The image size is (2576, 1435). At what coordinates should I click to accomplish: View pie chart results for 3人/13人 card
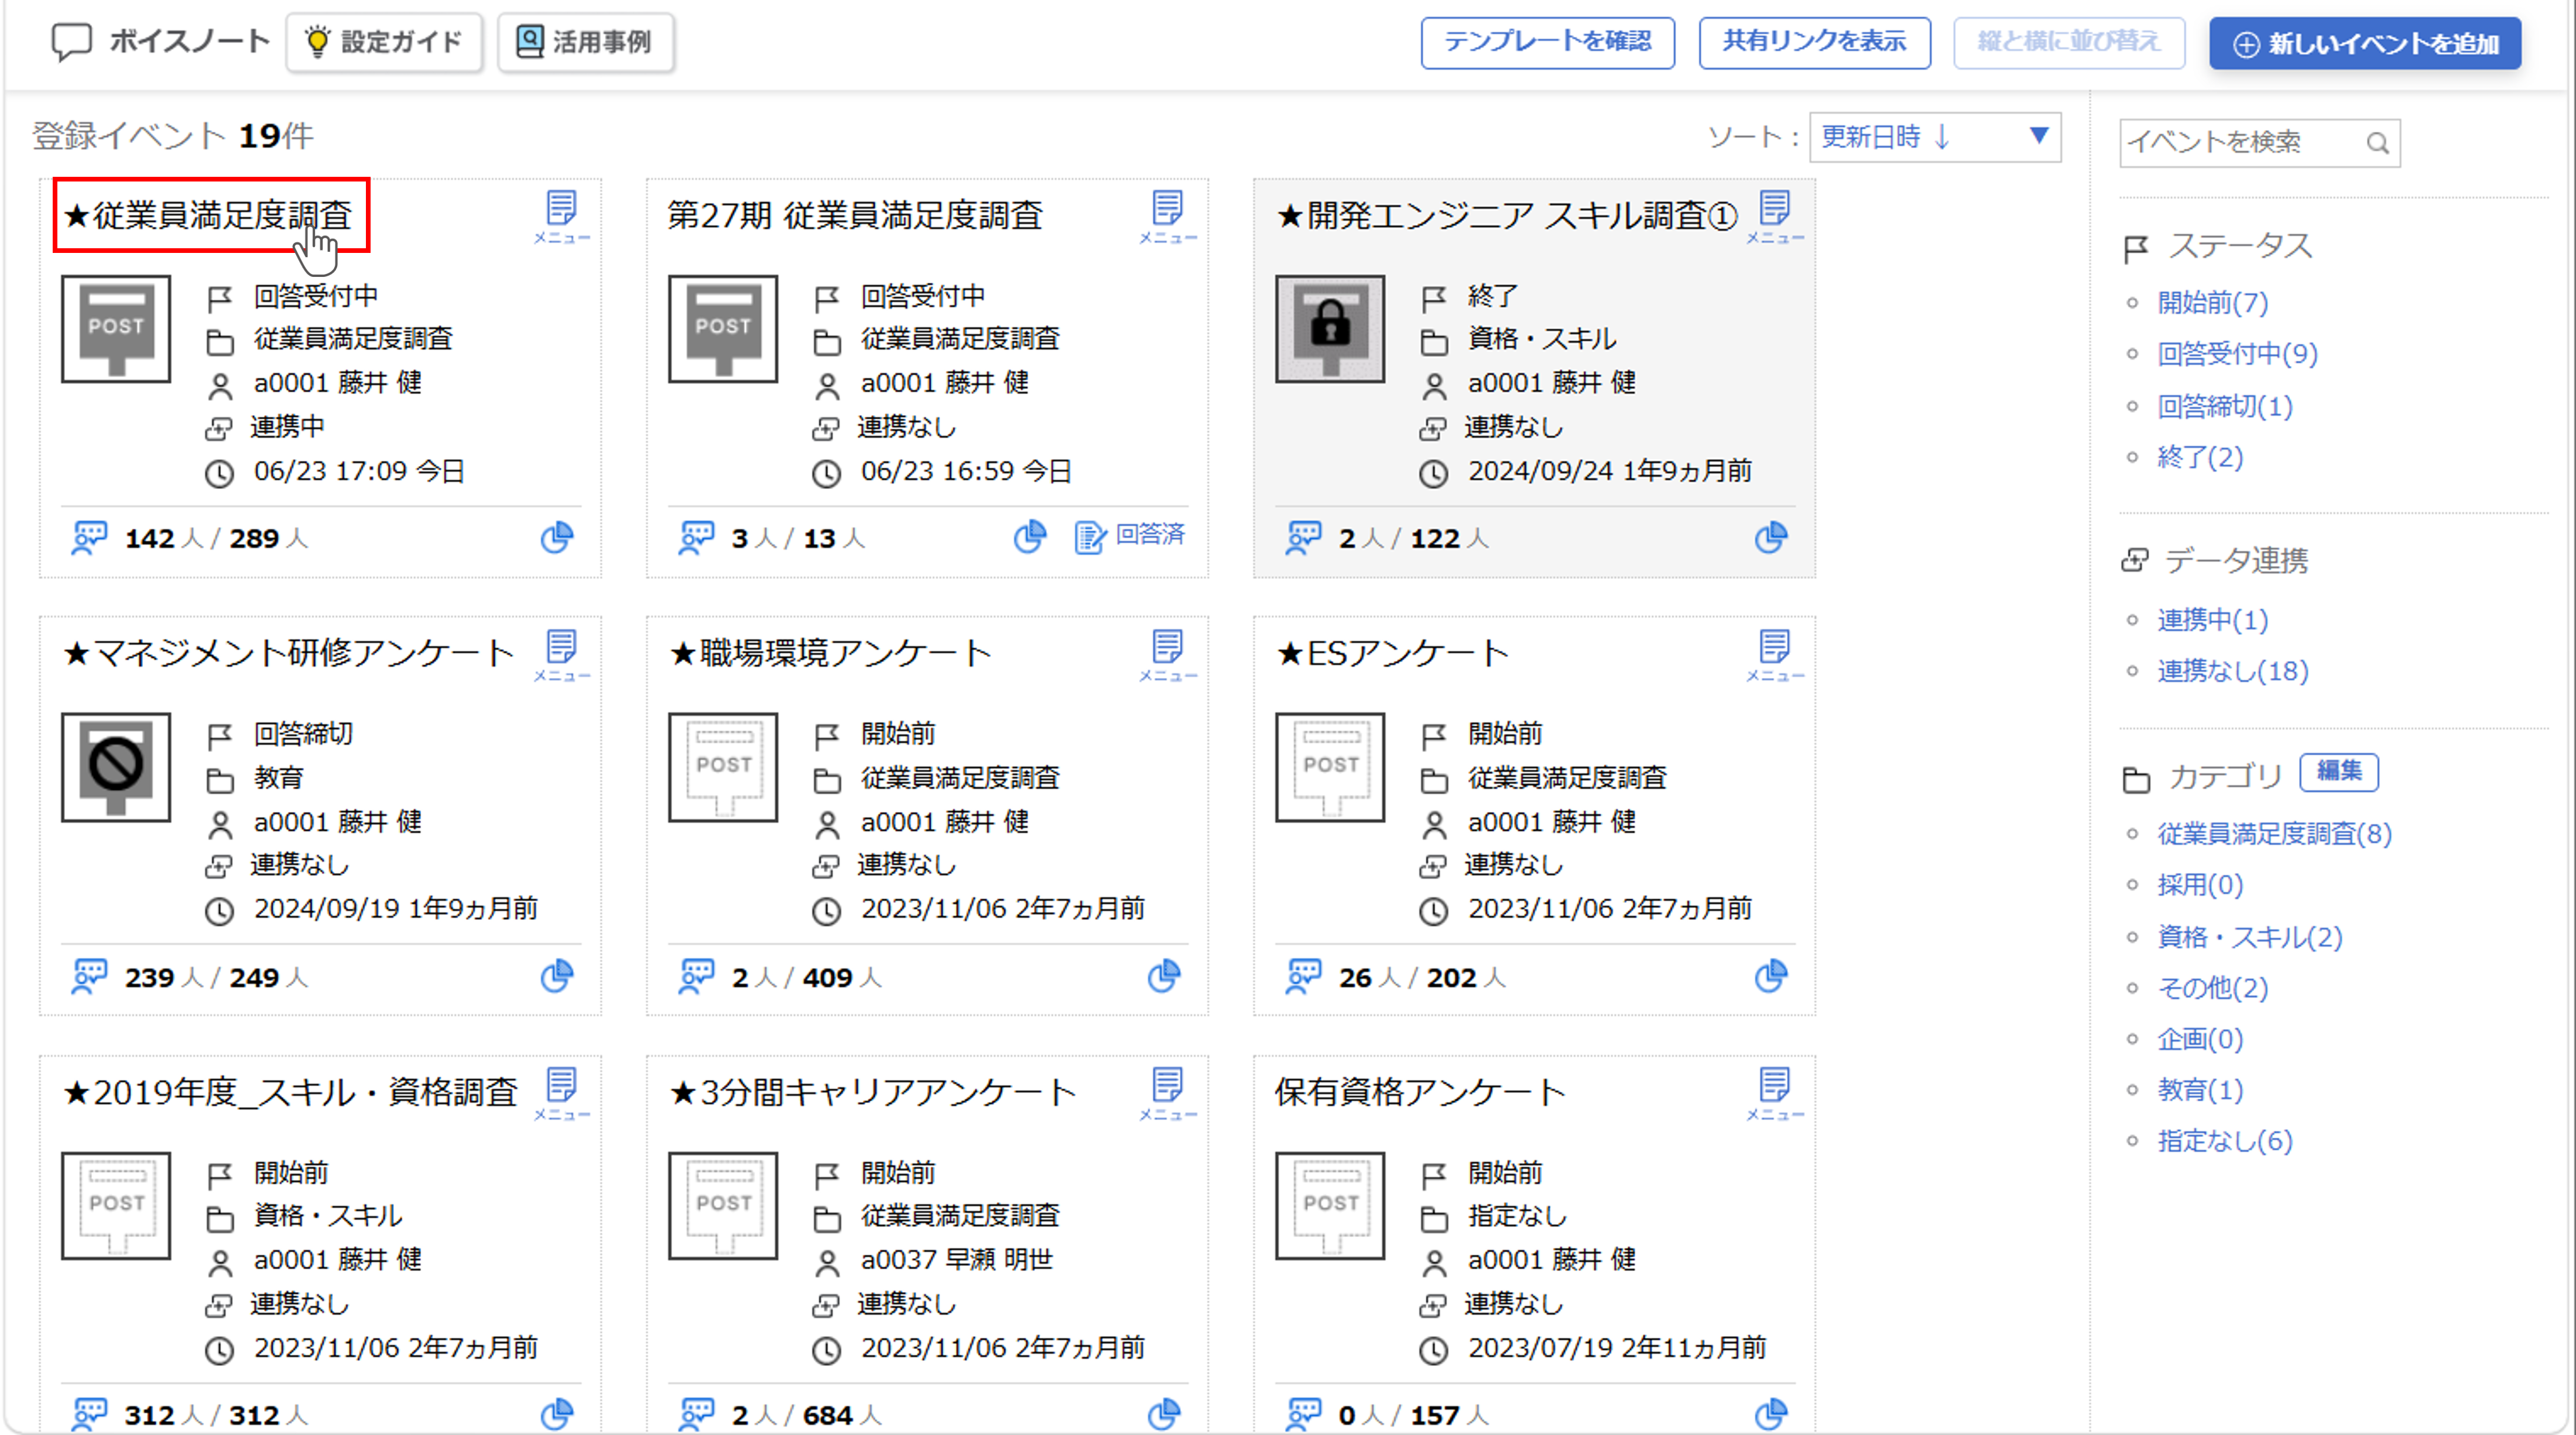pyautogui.click(x=1029, y=537)
